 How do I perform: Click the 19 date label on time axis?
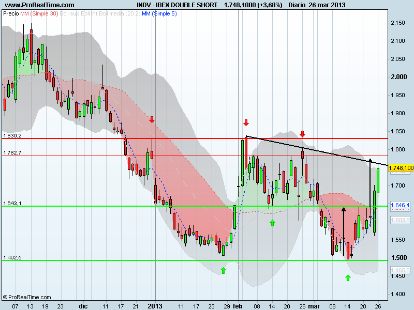[x=45, y=306]
